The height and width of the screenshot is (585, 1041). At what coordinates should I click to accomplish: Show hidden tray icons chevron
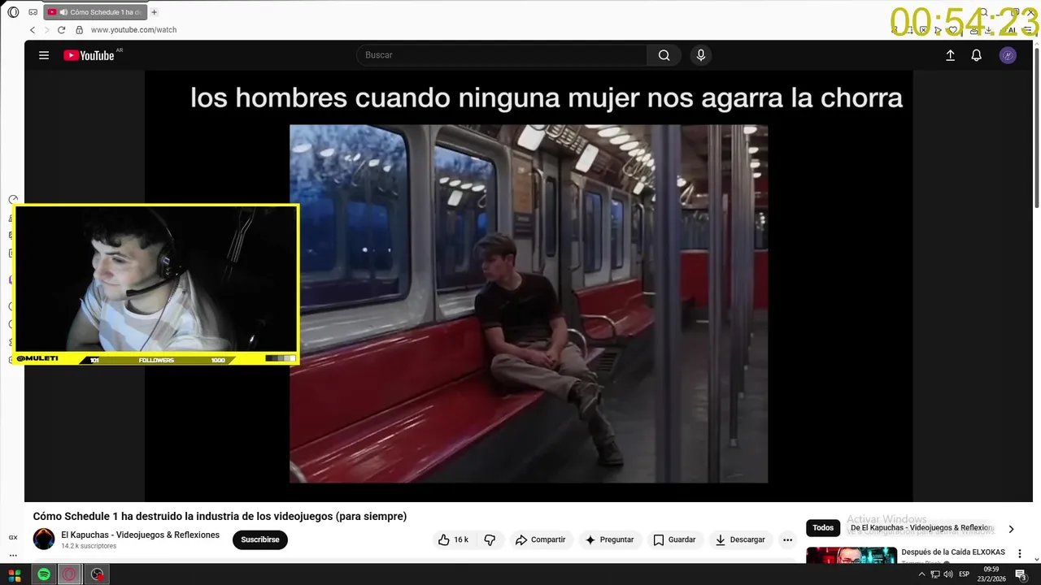[x=921, y=574]
